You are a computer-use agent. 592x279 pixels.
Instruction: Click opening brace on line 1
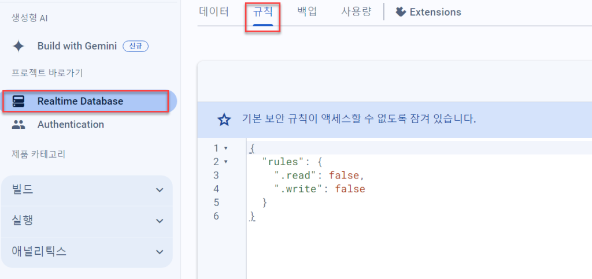(252, 148)
